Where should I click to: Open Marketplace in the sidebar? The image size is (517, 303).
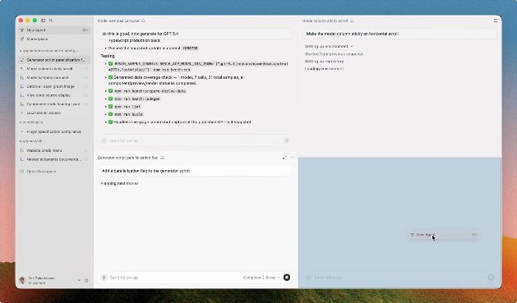(54, 39)
